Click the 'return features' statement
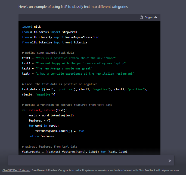The width and height of the screenshot is (186, 175). 41,136
